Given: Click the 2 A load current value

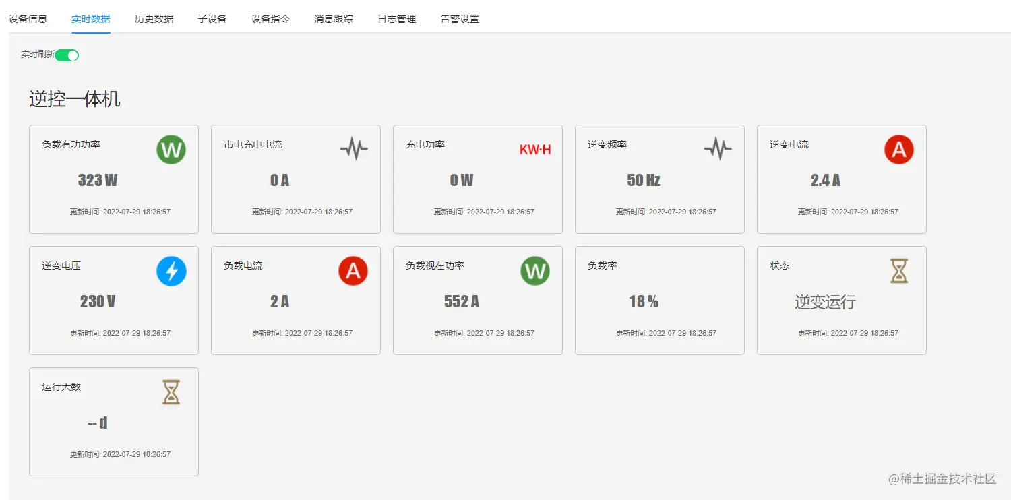Looking at the screenshot, I should coord(280,301).
